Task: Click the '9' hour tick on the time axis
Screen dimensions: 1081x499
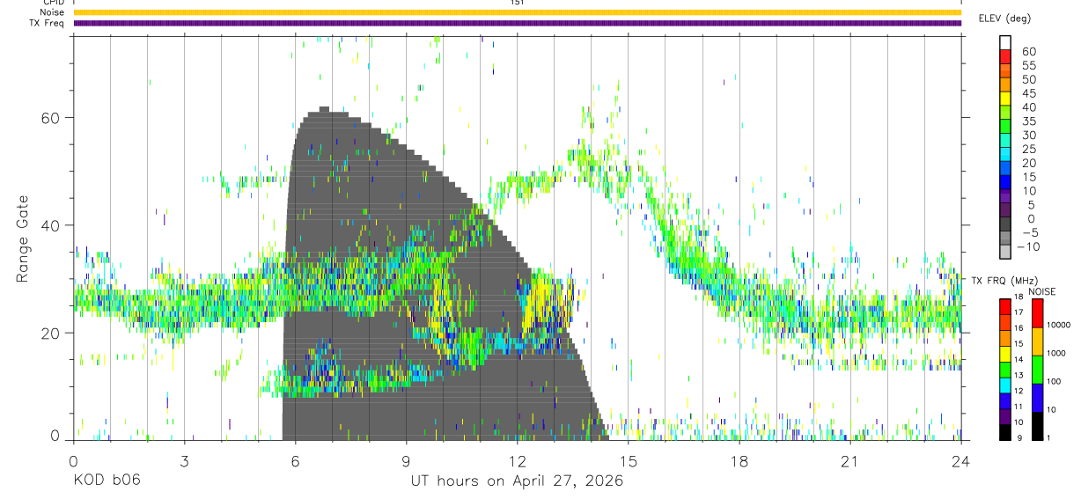Action: (x=407, y=461)
